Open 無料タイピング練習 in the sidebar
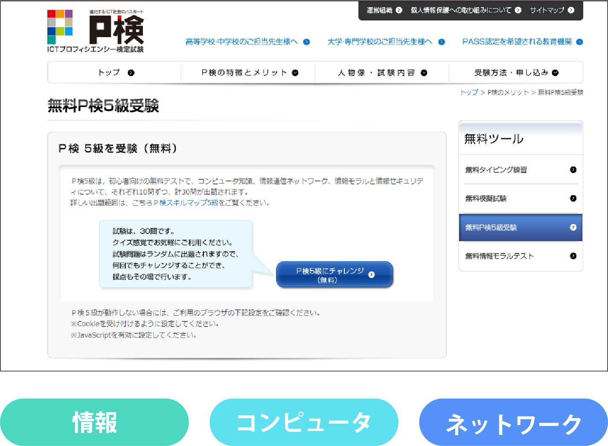The height and width of the screenshot is (446, 608). [x=521, y=170]
